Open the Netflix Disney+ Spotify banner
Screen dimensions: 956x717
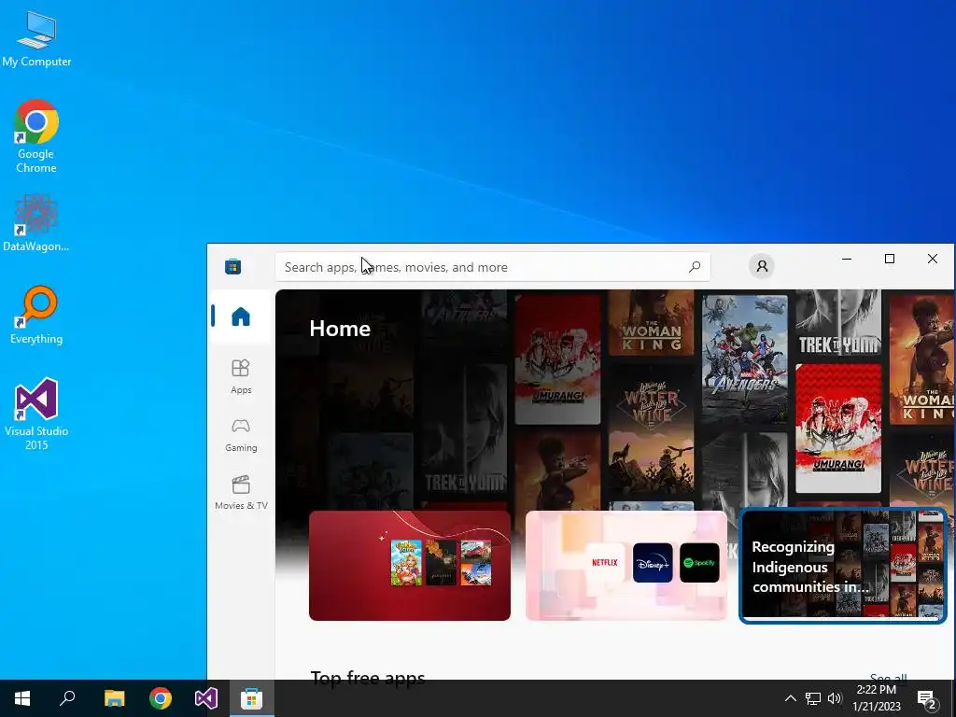pos(626,565)
